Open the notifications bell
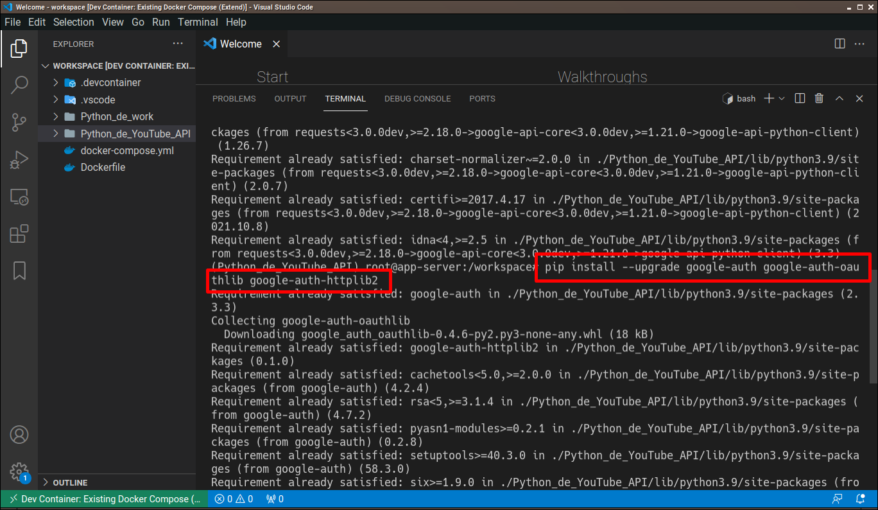Viewport: 878px width, 510px height. 860,498
